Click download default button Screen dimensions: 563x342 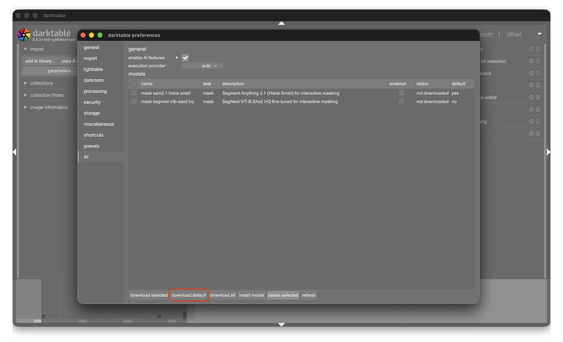[189, 295]
